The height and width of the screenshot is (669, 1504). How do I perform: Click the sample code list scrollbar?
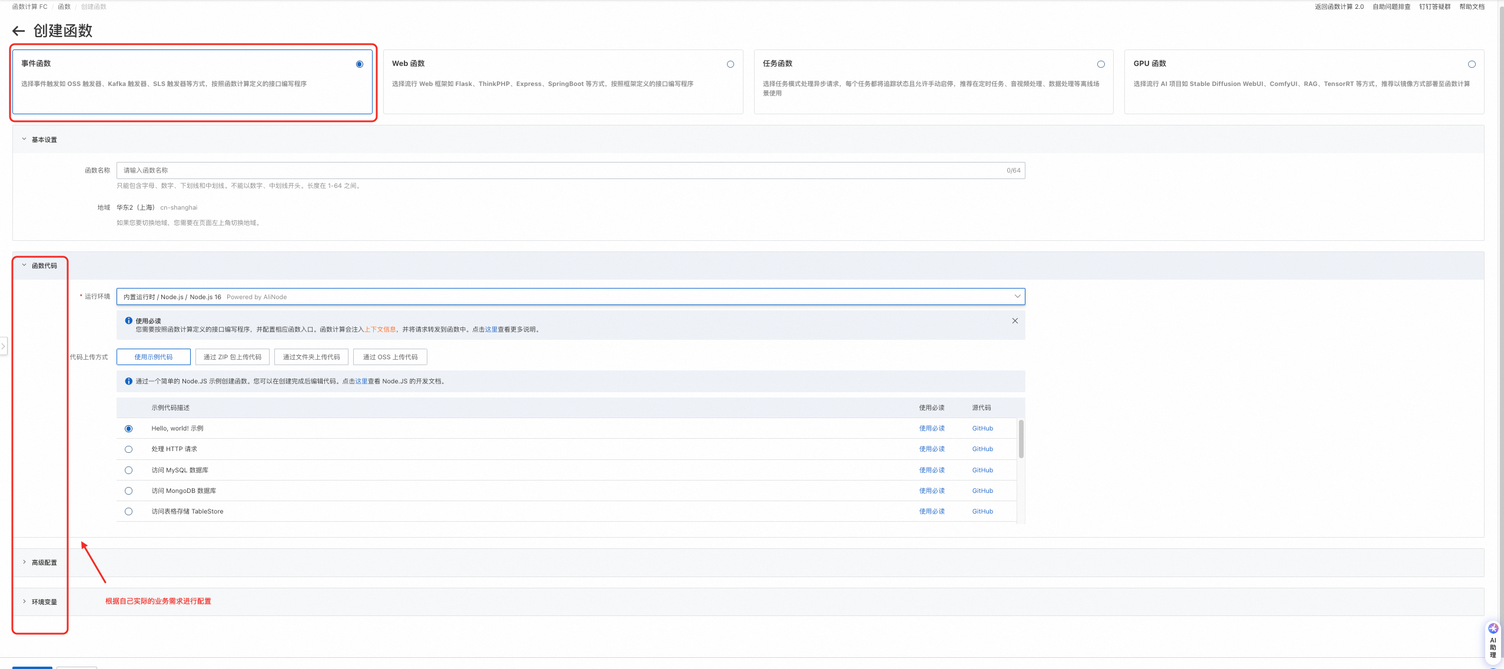click(x=1021, y=439)
